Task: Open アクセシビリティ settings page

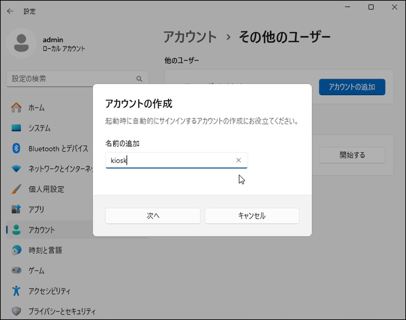Action: 50,291
